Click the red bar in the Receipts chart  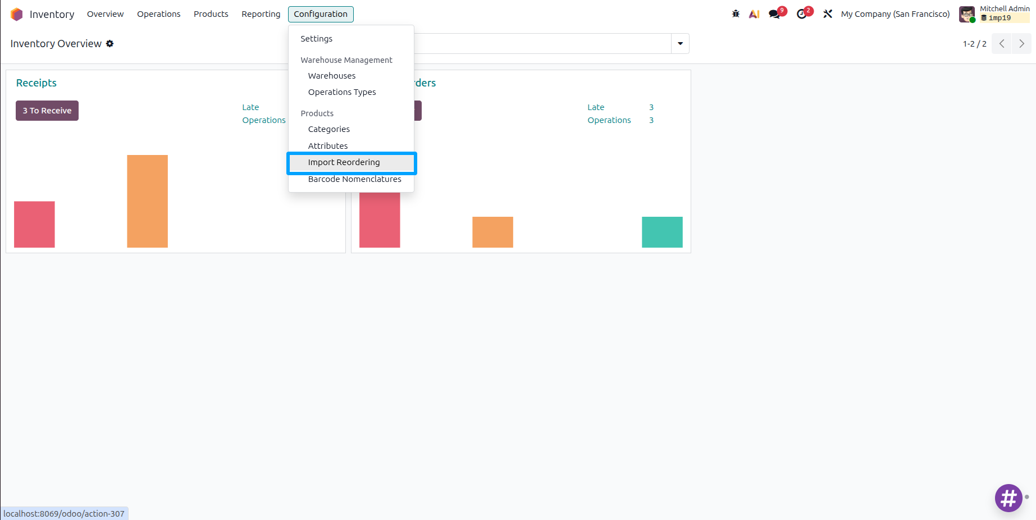(34, 224)
